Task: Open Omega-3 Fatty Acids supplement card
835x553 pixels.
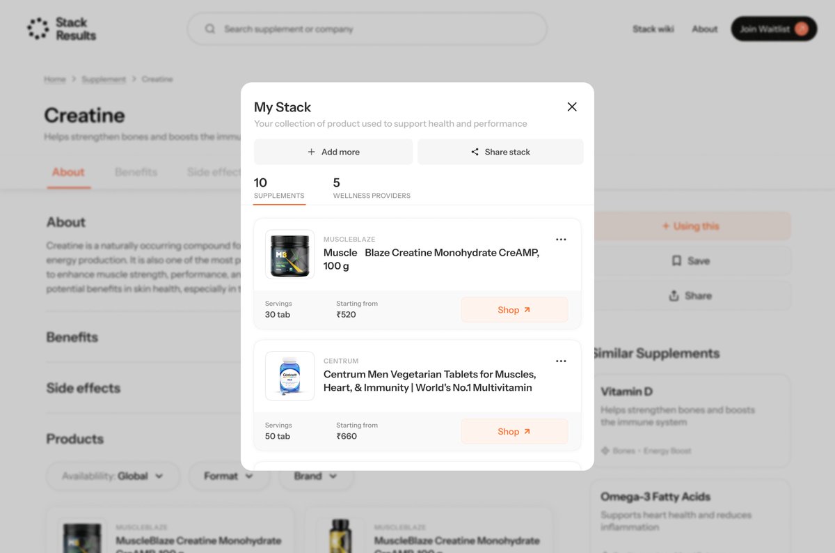Action: pos(691,516)
